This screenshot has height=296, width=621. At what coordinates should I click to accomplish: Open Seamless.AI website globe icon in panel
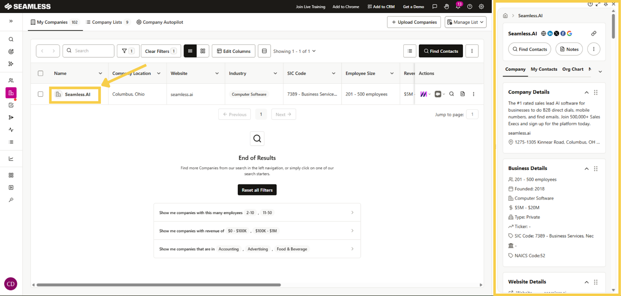(x=543, y=33)
